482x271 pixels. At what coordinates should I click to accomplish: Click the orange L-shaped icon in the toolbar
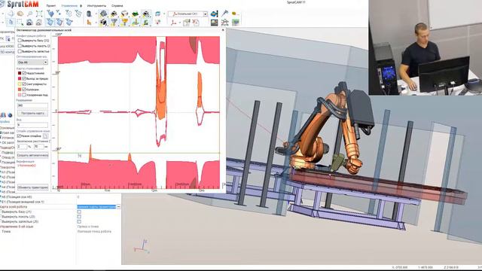coord(89,22)
